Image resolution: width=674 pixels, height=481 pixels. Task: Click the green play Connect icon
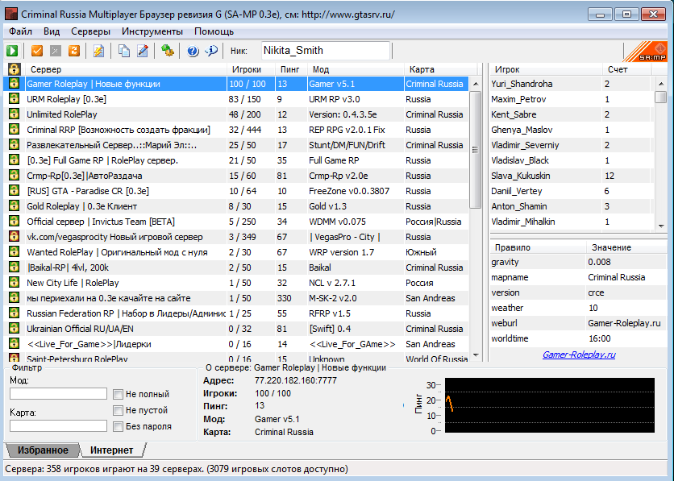point(12,51)
